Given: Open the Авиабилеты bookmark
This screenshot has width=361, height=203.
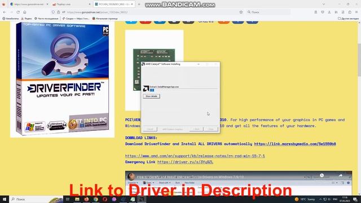Looking at the screenshot, I should (11, 19).
